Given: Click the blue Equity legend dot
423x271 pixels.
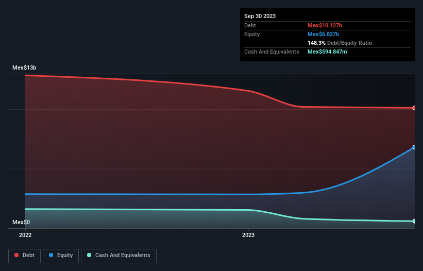Looking at the screenshot, I should click(51, 255).
